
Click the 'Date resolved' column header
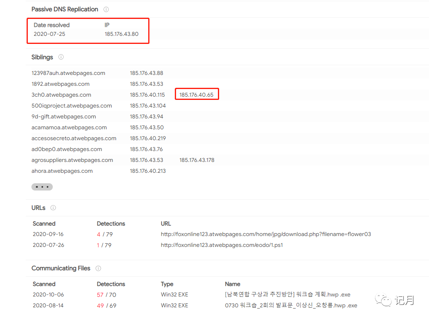pyautogui.click(x=52, y=25)
